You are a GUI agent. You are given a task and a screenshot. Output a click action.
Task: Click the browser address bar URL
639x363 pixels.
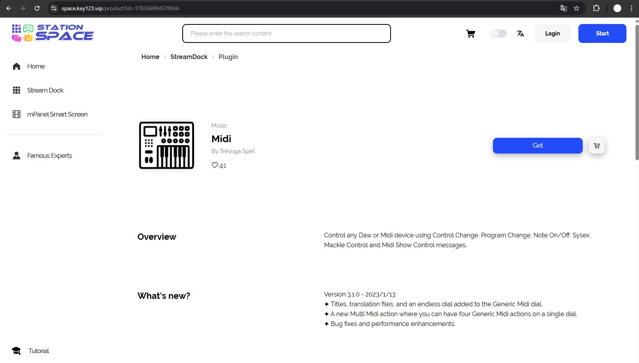pos(120,8)
